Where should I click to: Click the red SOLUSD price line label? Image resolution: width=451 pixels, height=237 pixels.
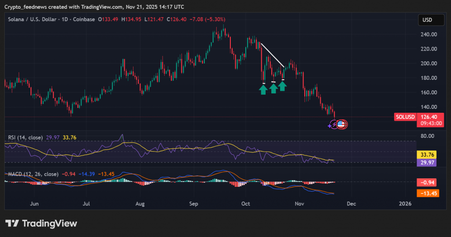[405, 117]
